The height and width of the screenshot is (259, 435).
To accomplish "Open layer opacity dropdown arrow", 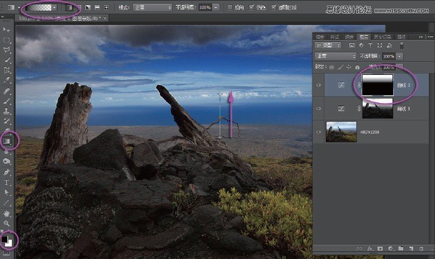I will click(x=399, y=56).
